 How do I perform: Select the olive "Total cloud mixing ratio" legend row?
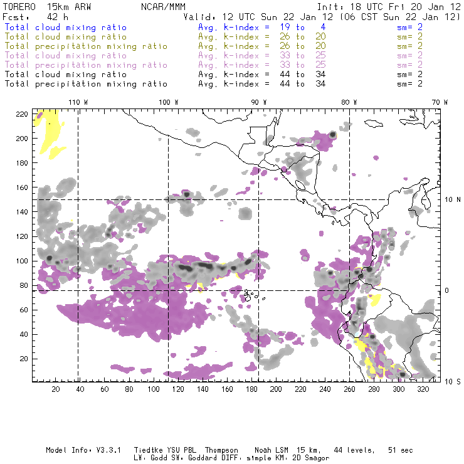click(x=66, y=37)
